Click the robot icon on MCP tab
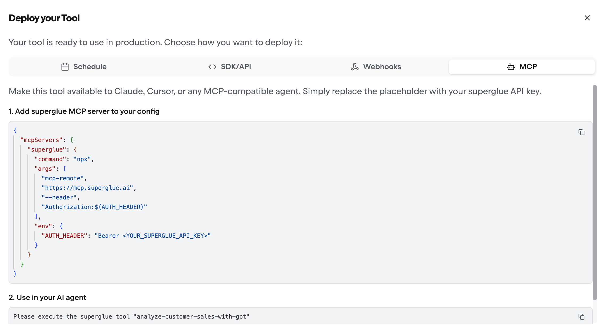The height and width of the screenshot is (334, 606). click(x=511, y=67)
